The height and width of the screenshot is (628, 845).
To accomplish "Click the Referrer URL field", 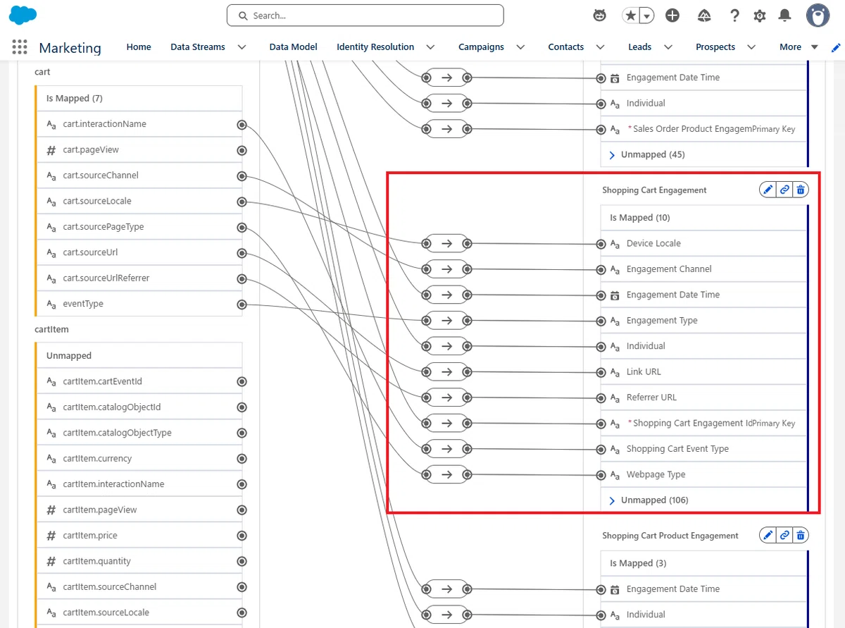I will pos(703,398).
